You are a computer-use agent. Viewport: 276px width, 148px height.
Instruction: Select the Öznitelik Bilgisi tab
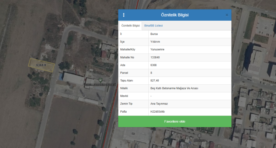click(130, 25)
